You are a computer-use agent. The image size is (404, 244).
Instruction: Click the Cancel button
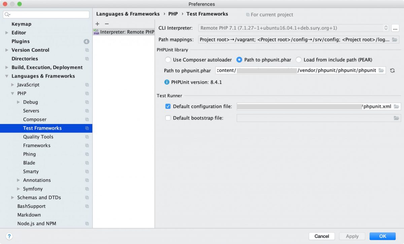[322, 236]
